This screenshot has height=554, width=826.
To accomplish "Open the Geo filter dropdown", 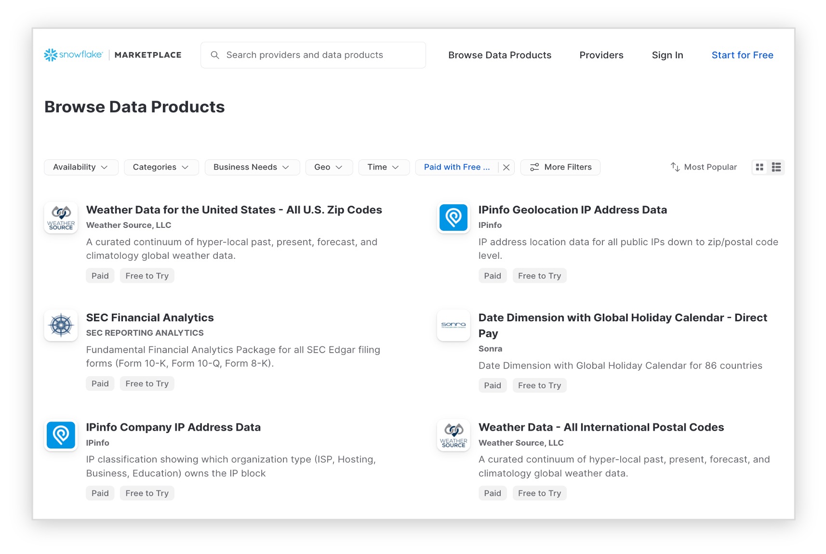I will click(x=329, y=167).
